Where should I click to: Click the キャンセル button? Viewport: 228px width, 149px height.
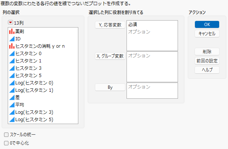207,34
